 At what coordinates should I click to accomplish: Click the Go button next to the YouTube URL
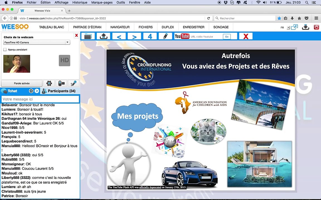tap(227, 37)
